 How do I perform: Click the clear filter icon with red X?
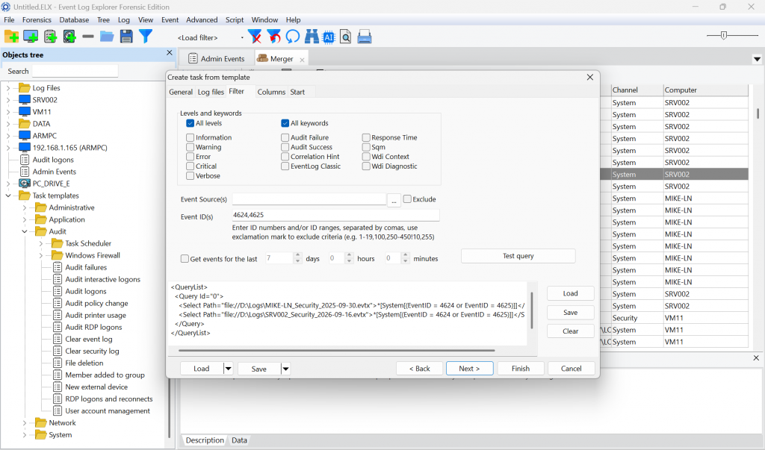255,37
